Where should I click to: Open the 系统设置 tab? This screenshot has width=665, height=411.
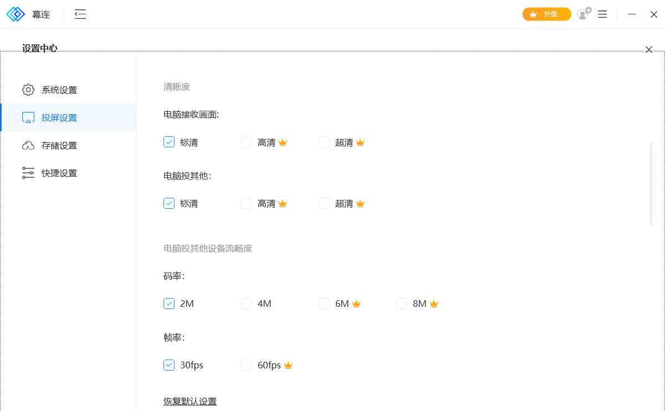59,90
